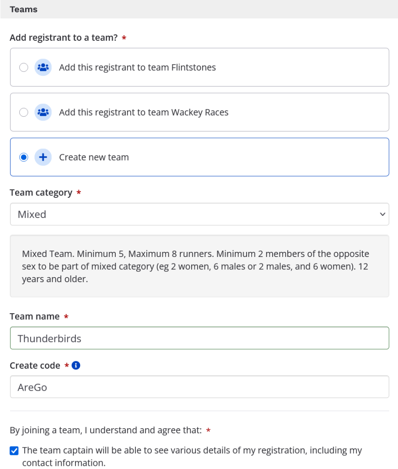Screen dimensions: 398x469
Task: Focus the Create code field containing AreGo
Action: click(x=199, y=387)
